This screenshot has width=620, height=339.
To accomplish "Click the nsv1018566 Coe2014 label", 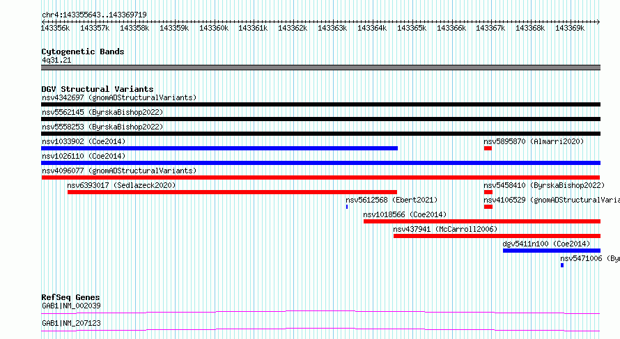I will (405, 214).
